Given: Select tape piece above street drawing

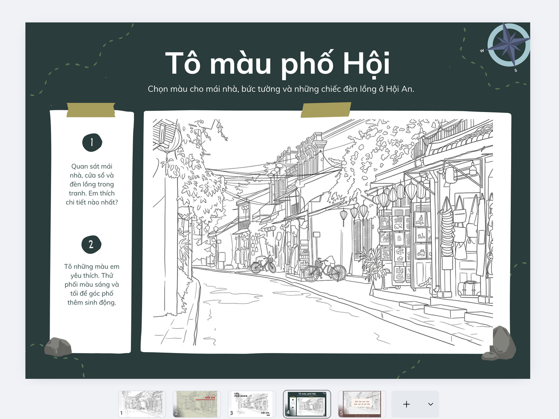Looking at the screenshot, I should (326, 110).
